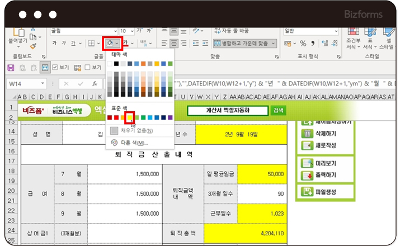Open clipboard group dialog launcher
Screen dimensions: 400x246
[44, 56]
